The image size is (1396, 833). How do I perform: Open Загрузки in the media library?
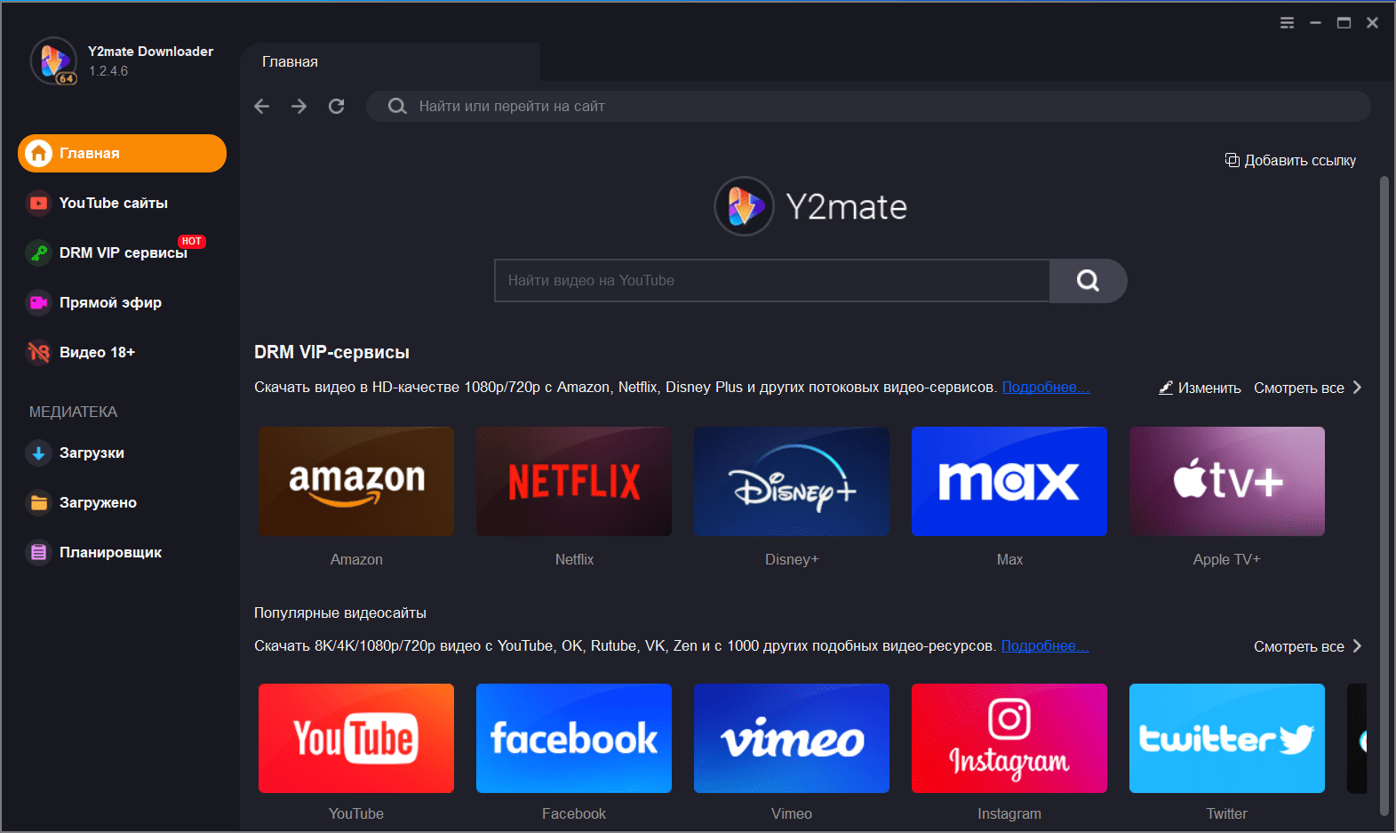[x=122, y=453]
